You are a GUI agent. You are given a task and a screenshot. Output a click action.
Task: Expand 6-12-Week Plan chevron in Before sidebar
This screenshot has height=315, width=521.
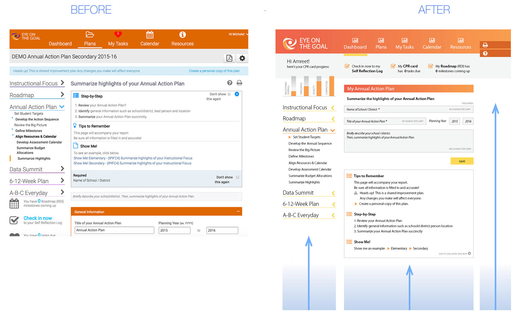tap(62, 180)
